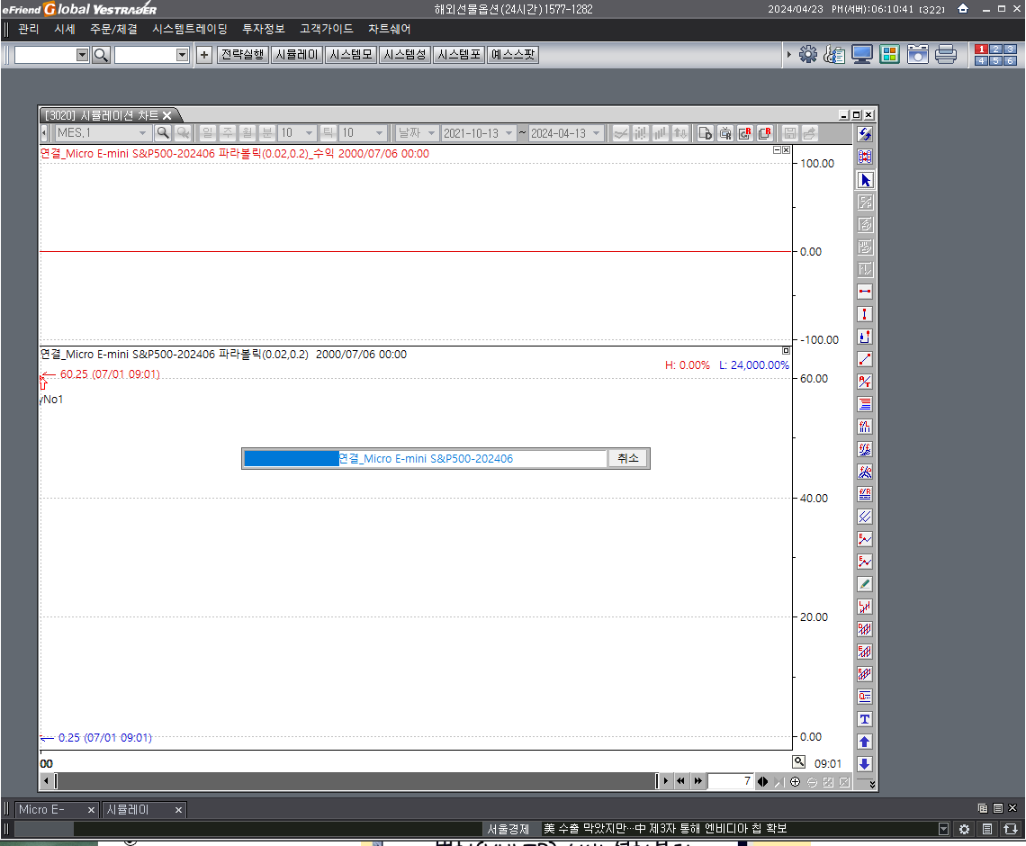Expand the MES,1 symbol dropdown
Viewport: 1026px width, 846px height.
[x=142, y=133]
